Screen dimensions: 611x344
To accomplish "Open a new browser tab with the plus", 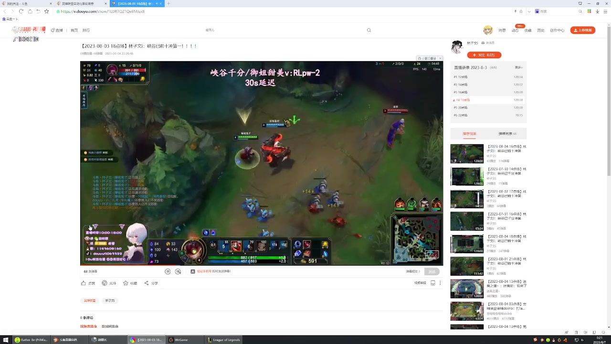I will pos(169,3).
